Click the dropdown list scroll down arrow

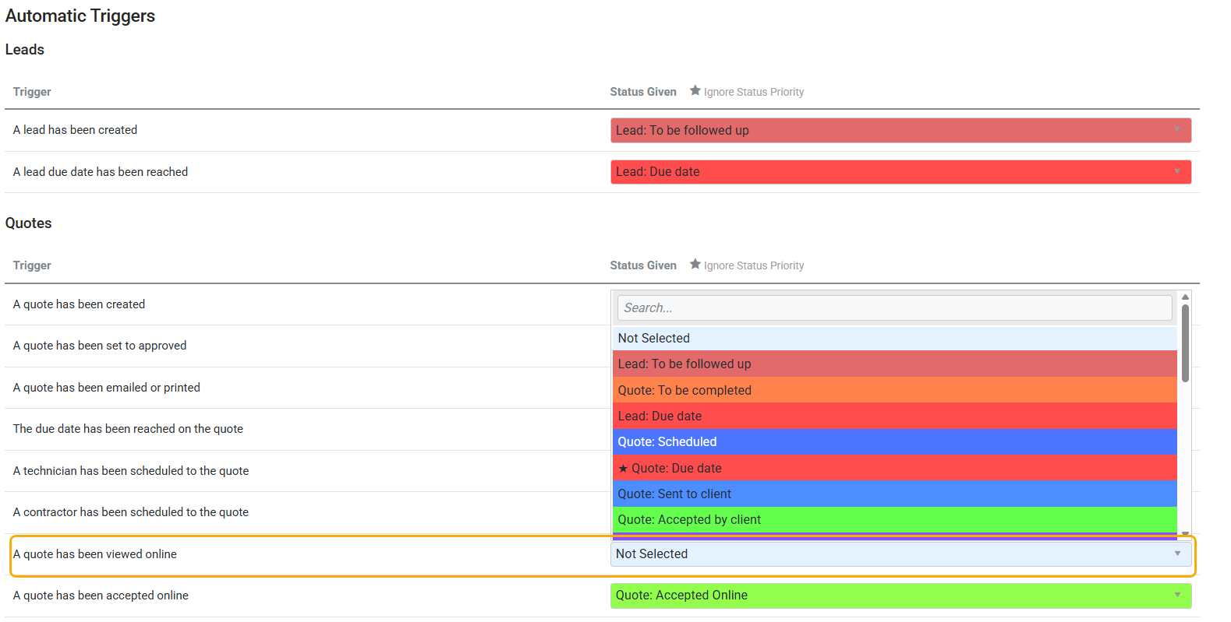coord(1185,534)
